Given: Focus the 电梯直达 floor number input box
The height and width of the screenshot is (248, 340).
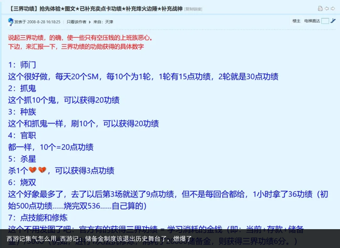Looking at the screenshot, I should pyautogui.click(x=325, y=21).
